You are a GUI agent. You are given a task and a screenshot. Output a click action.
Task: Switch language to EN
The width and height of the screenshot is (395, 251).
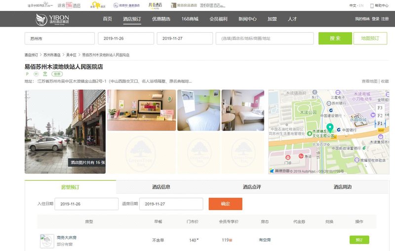point(361,5)
